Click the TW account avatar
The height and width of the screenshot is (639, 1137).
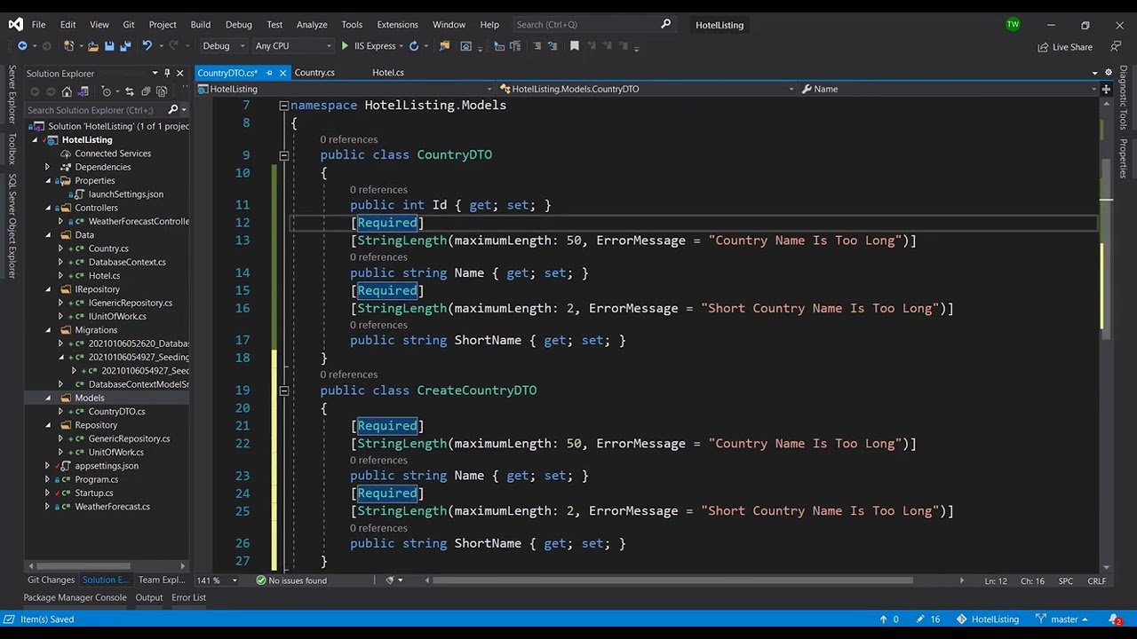click(x=1013, y=24)
